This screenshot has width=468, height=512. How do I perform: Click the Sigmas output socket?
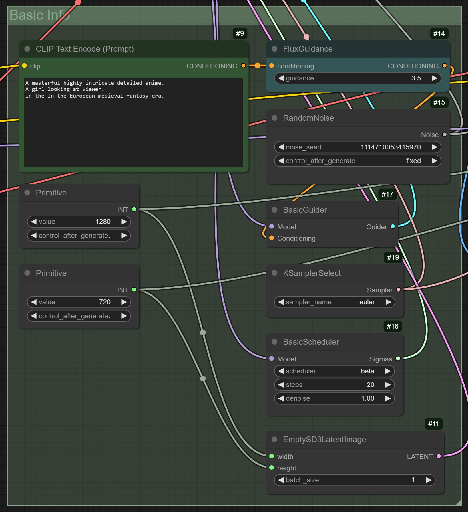point(398,359)
